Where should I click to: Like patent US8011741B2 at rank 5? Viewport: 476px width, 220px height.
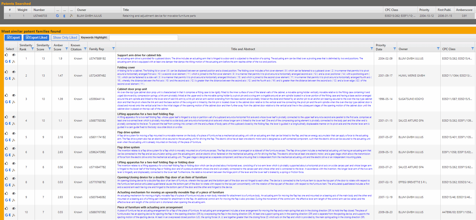(6, 133)
